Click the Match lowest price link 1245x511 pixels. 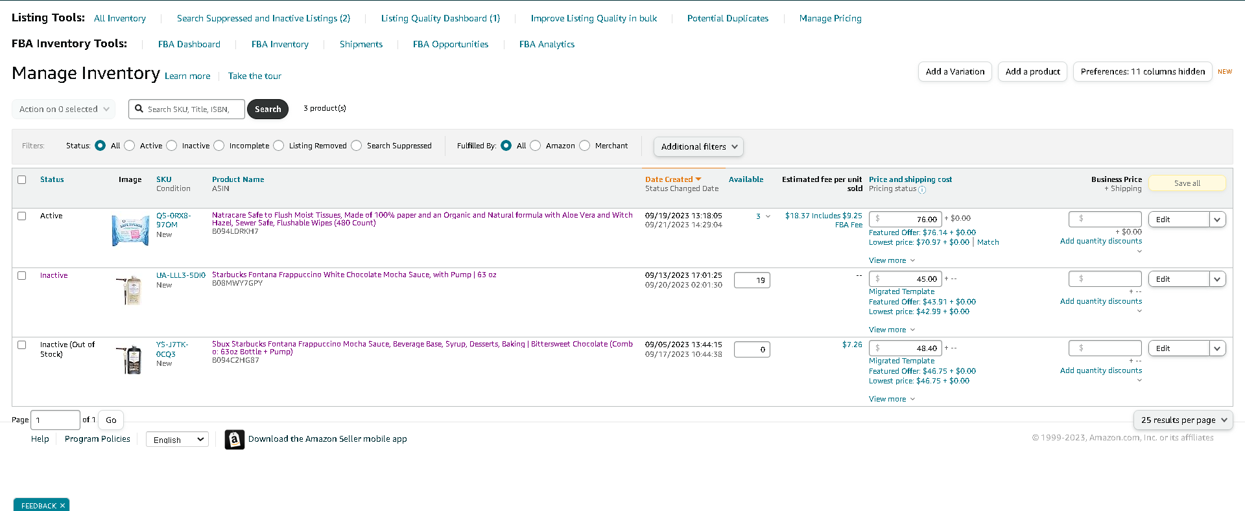coord(988,242)
